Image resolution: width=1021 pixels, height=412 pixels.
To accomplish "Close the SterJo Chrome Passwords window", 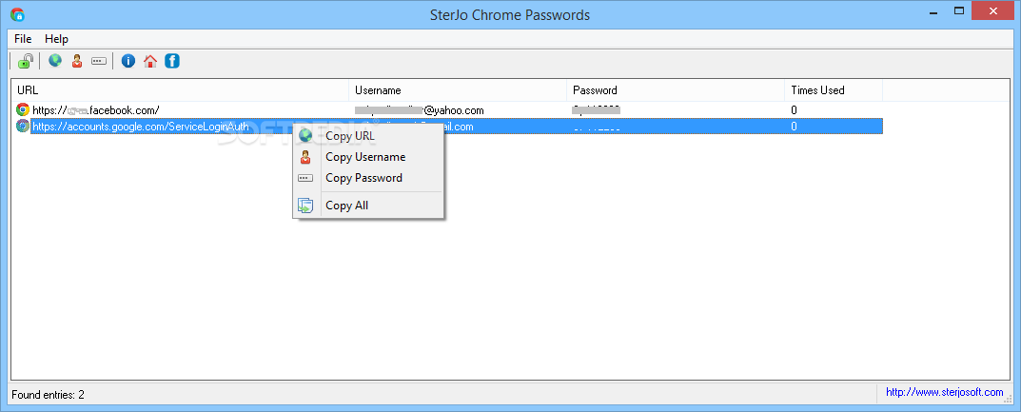I will tap(993, 11).
